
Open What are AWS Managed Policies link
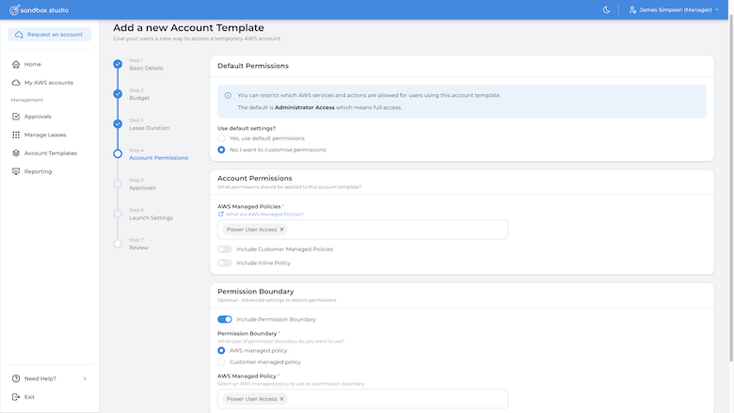tap(264, 214)
